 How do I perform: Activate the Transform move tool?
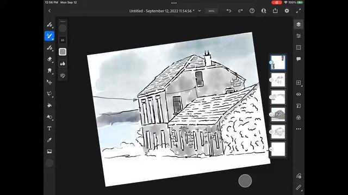tap(49, 82)
